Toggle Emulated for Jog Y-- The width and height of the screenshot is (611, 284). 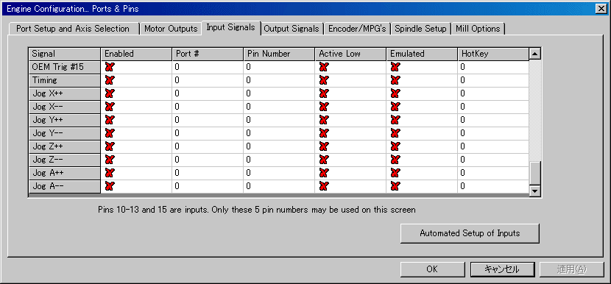[395, 133]
